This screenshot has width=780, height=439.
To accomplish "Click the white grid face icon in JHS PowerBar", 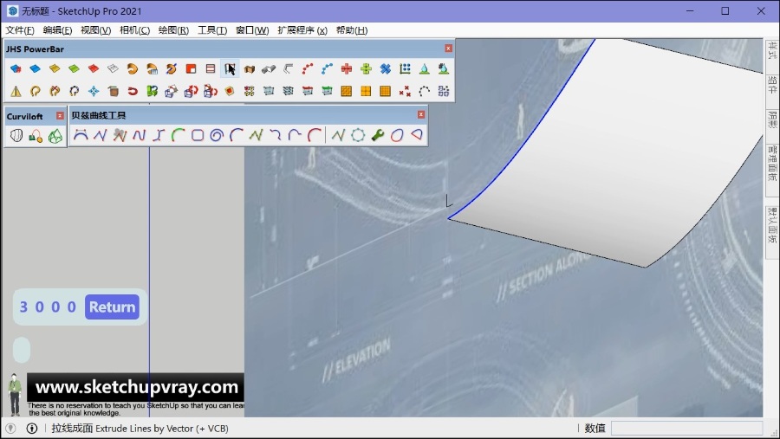I will pos(113,68).
